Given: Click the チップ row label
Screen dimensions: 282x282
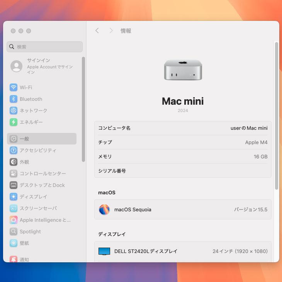Looking at the screenshot, I should tap(105, 142).
